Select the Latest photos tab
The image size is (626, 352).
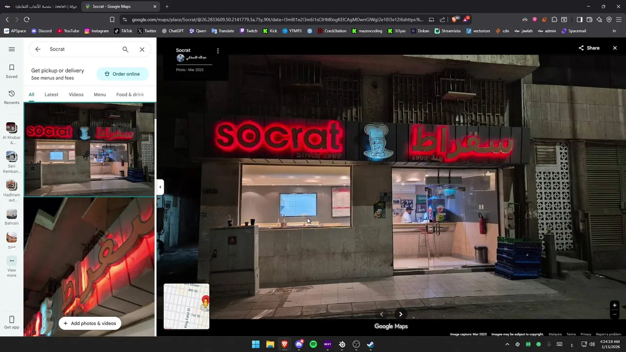pyautogui.click(x=51, y=94)
